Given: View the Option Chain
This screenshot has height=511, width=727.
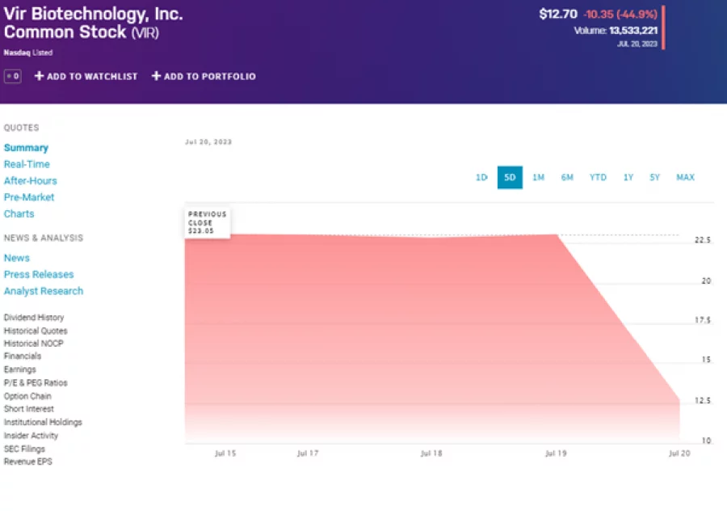Looking at the screenshot, I should tap(26, 396).
